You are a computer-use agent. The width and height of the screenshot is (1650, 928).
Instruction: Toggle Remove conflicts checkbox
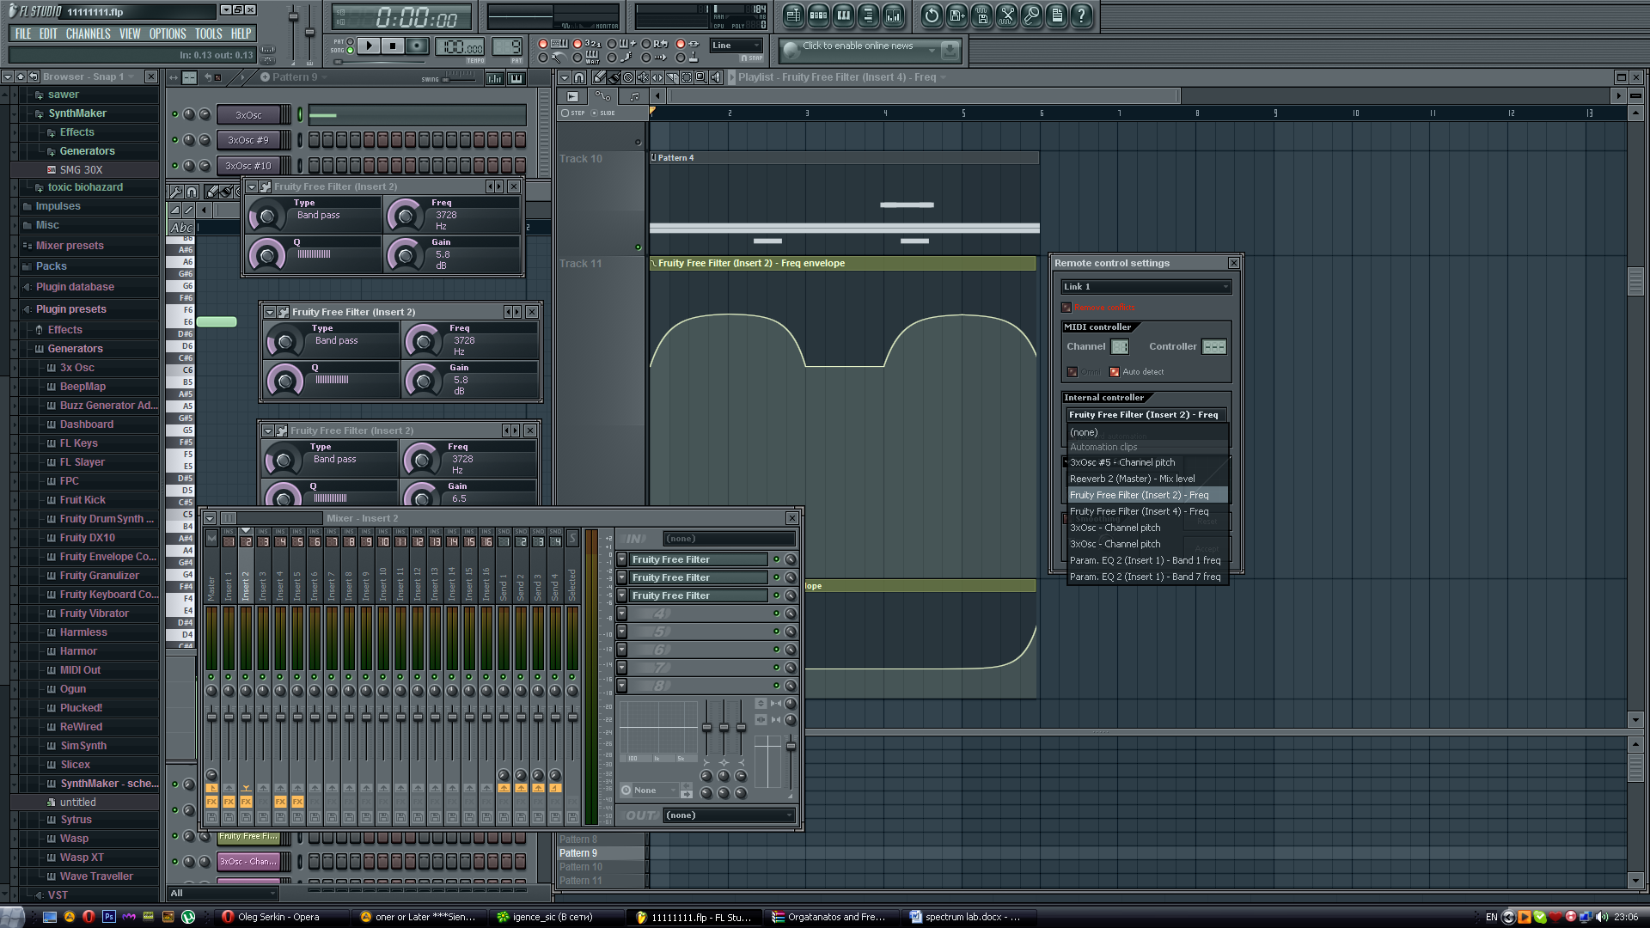(x=1066, y=308)
